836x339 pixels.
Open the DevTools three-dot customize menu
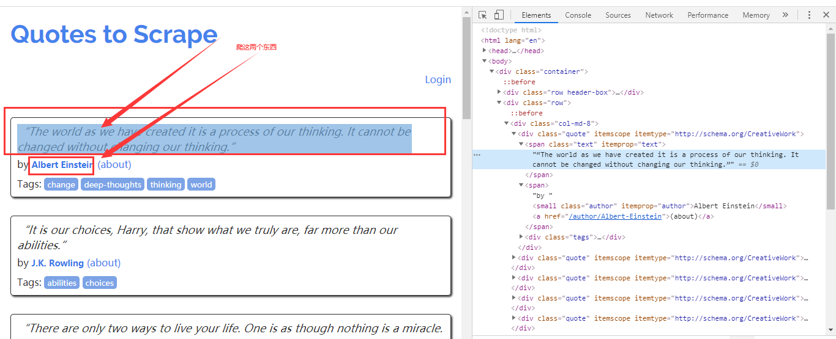(x=809, y=15)
